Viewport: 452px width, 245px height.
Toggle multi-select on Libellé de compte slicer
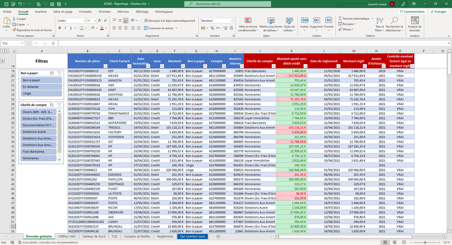tap(52, 105)
